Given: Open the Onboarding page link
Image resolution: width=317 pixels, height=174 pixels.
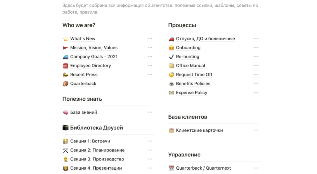Looking at the screenshot, I should (x=188, y=48).
